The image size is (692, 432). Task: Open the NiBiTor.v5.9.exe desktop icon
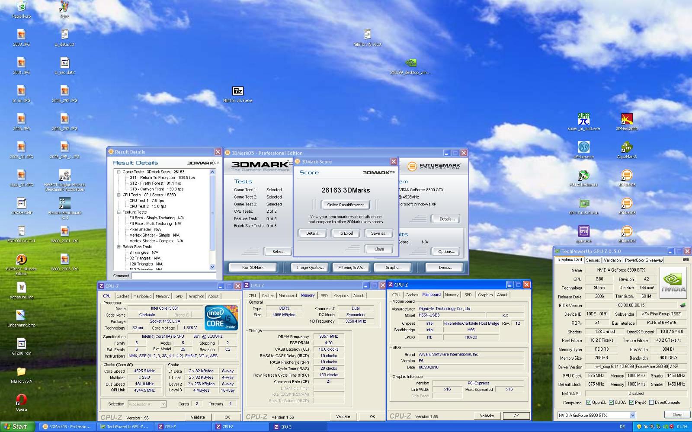(238, 94)
